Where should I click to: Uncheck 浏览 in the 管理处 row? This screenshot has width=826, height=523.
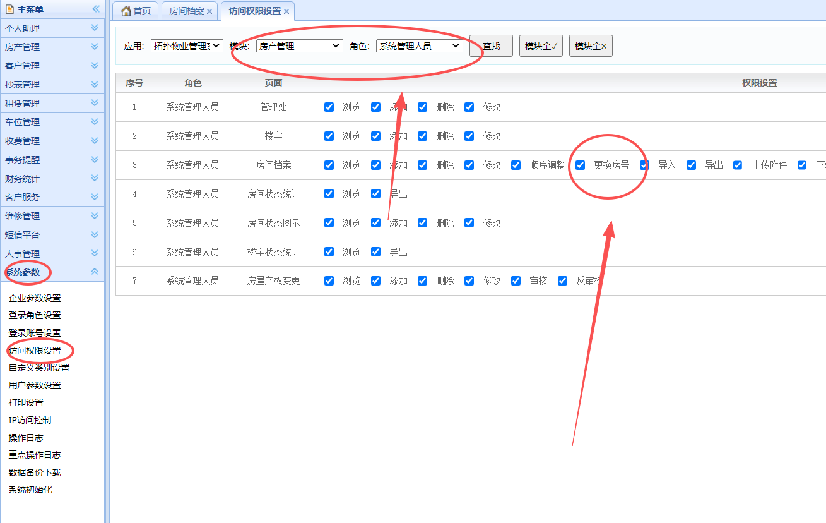click(x=329, y=107)
